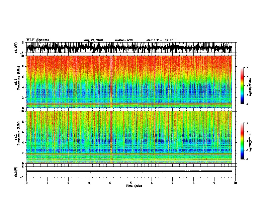Click the "9" tick on the time axis
265x205 pixels.
214,183
